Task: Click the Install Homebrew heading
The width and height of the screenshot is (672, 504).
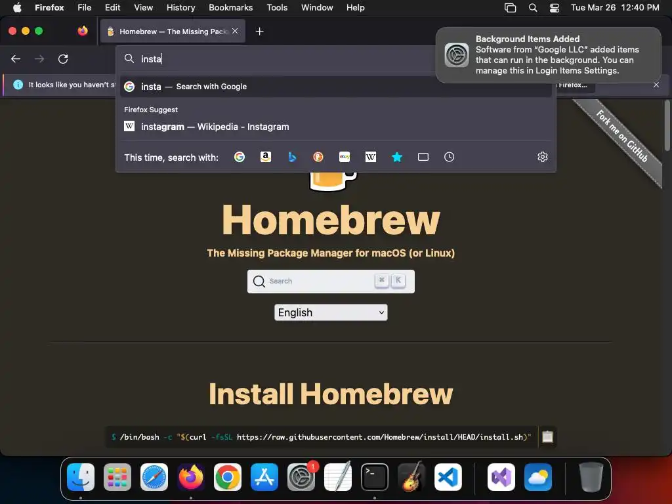Action: 331,394
